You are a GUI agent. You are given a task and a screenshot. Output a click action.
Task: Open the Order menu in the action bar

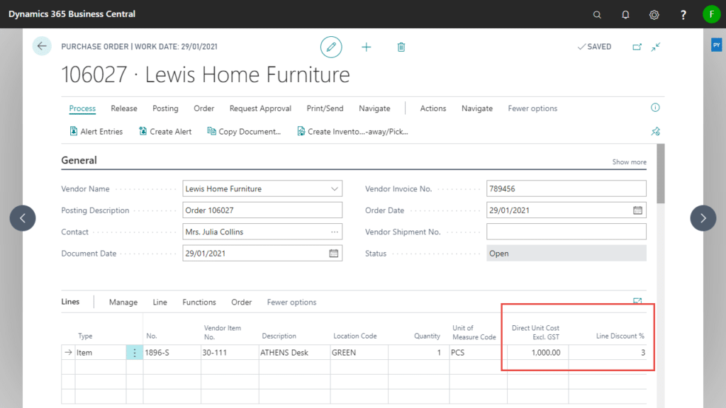(x=203, y=108)
